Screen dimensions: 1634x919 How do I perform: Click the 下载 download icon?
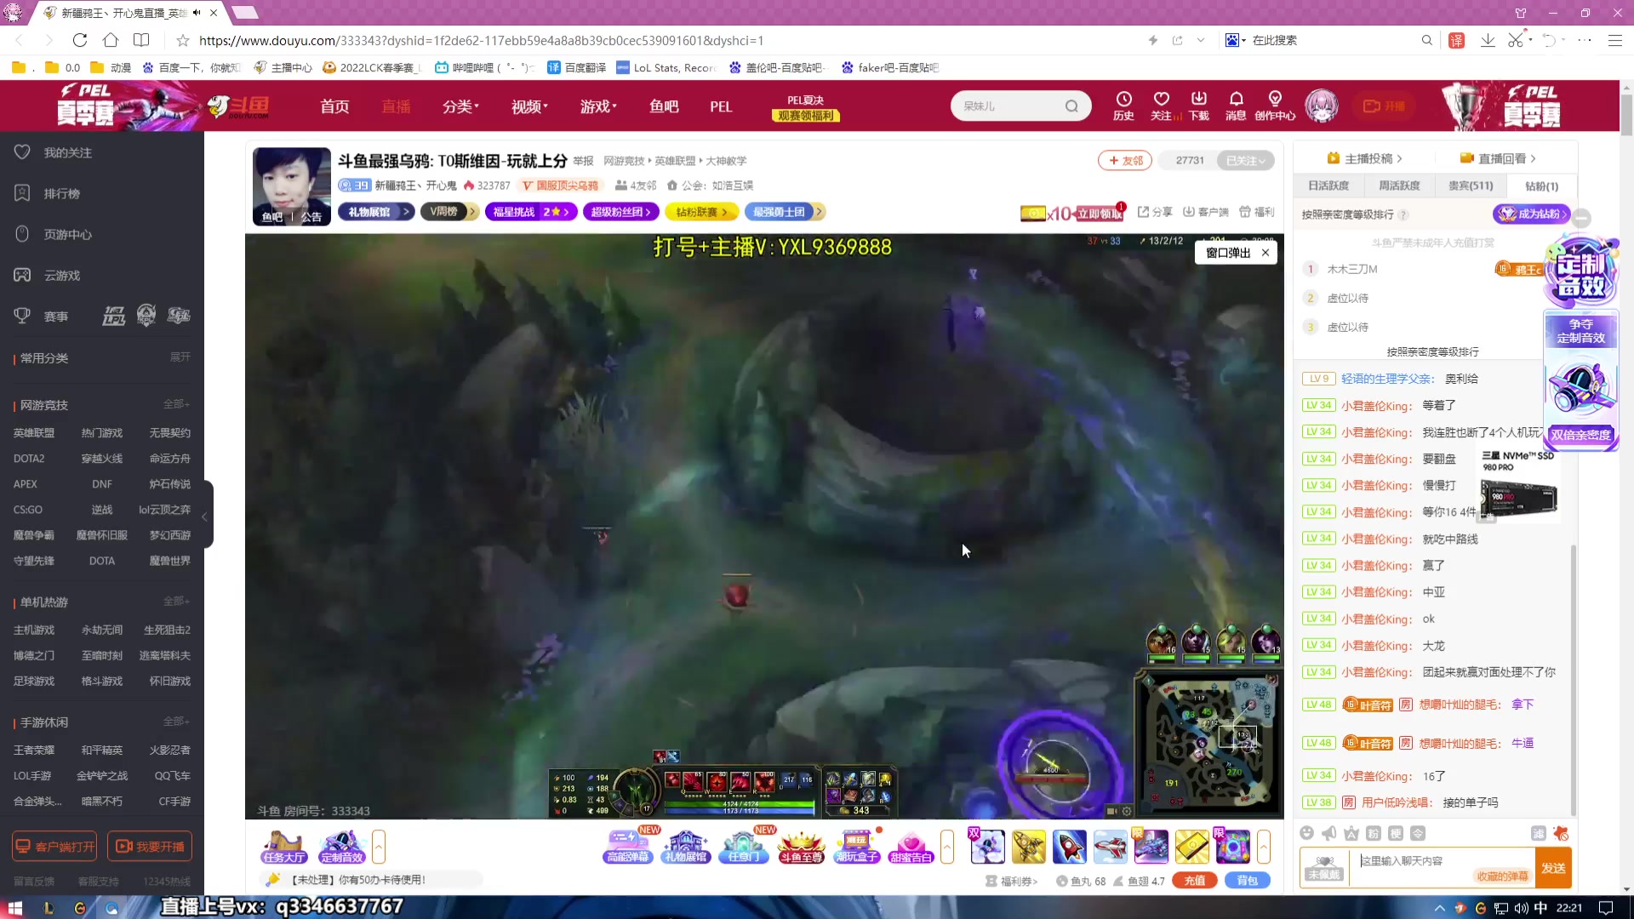pos(1199,106)
